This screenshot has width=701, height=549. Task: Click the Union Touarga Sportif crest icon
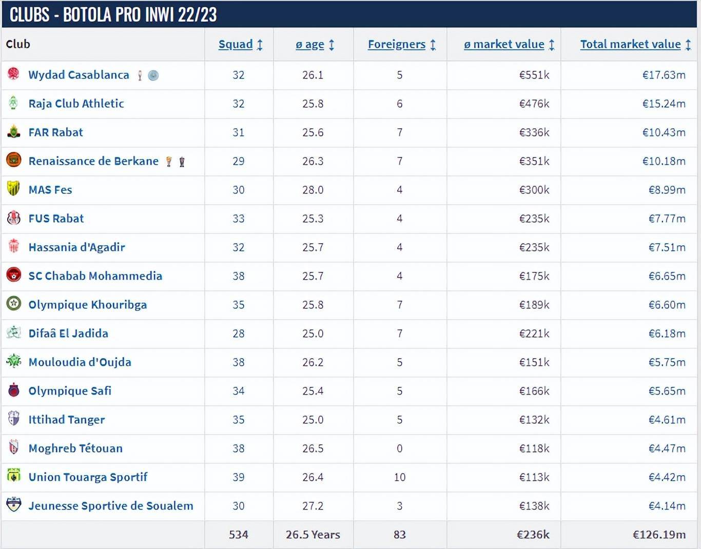point(13,476)
